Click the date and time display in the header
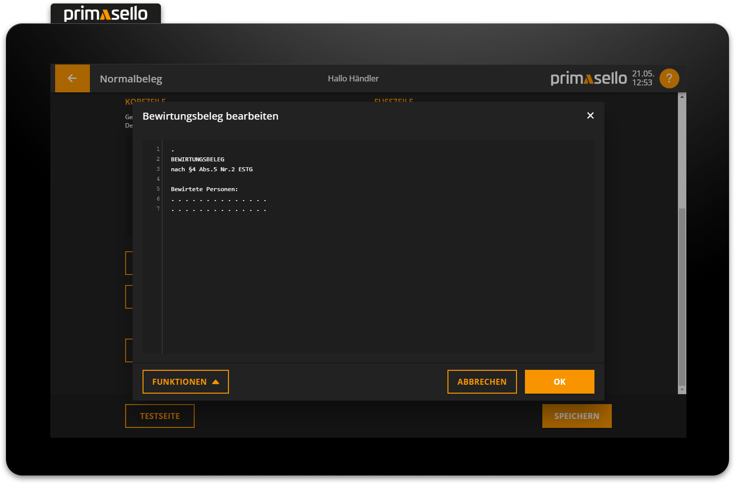Viewport: 735px width, 484px height. click(643, 78)
